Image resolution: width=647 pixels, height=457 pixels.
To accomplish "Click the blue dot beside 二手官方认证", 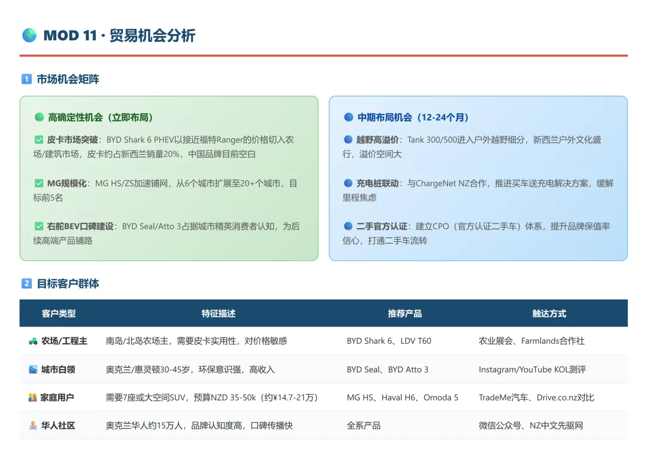I will (x=348, y=226).
